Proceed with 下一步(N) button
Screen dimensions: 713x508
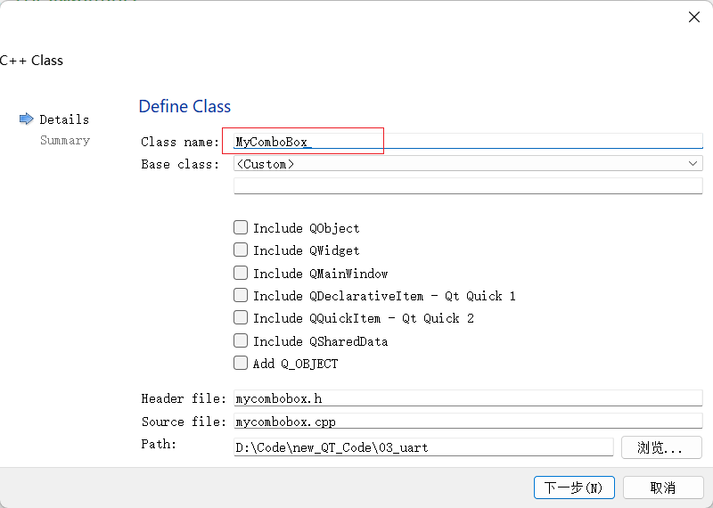(x=574, y=488)
